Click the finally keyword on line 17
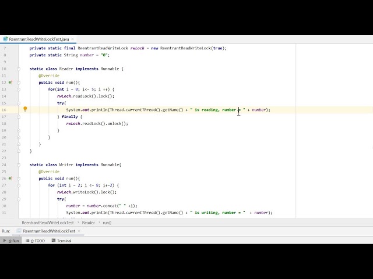This screenshot has height=279, width=373. [70, 117]
